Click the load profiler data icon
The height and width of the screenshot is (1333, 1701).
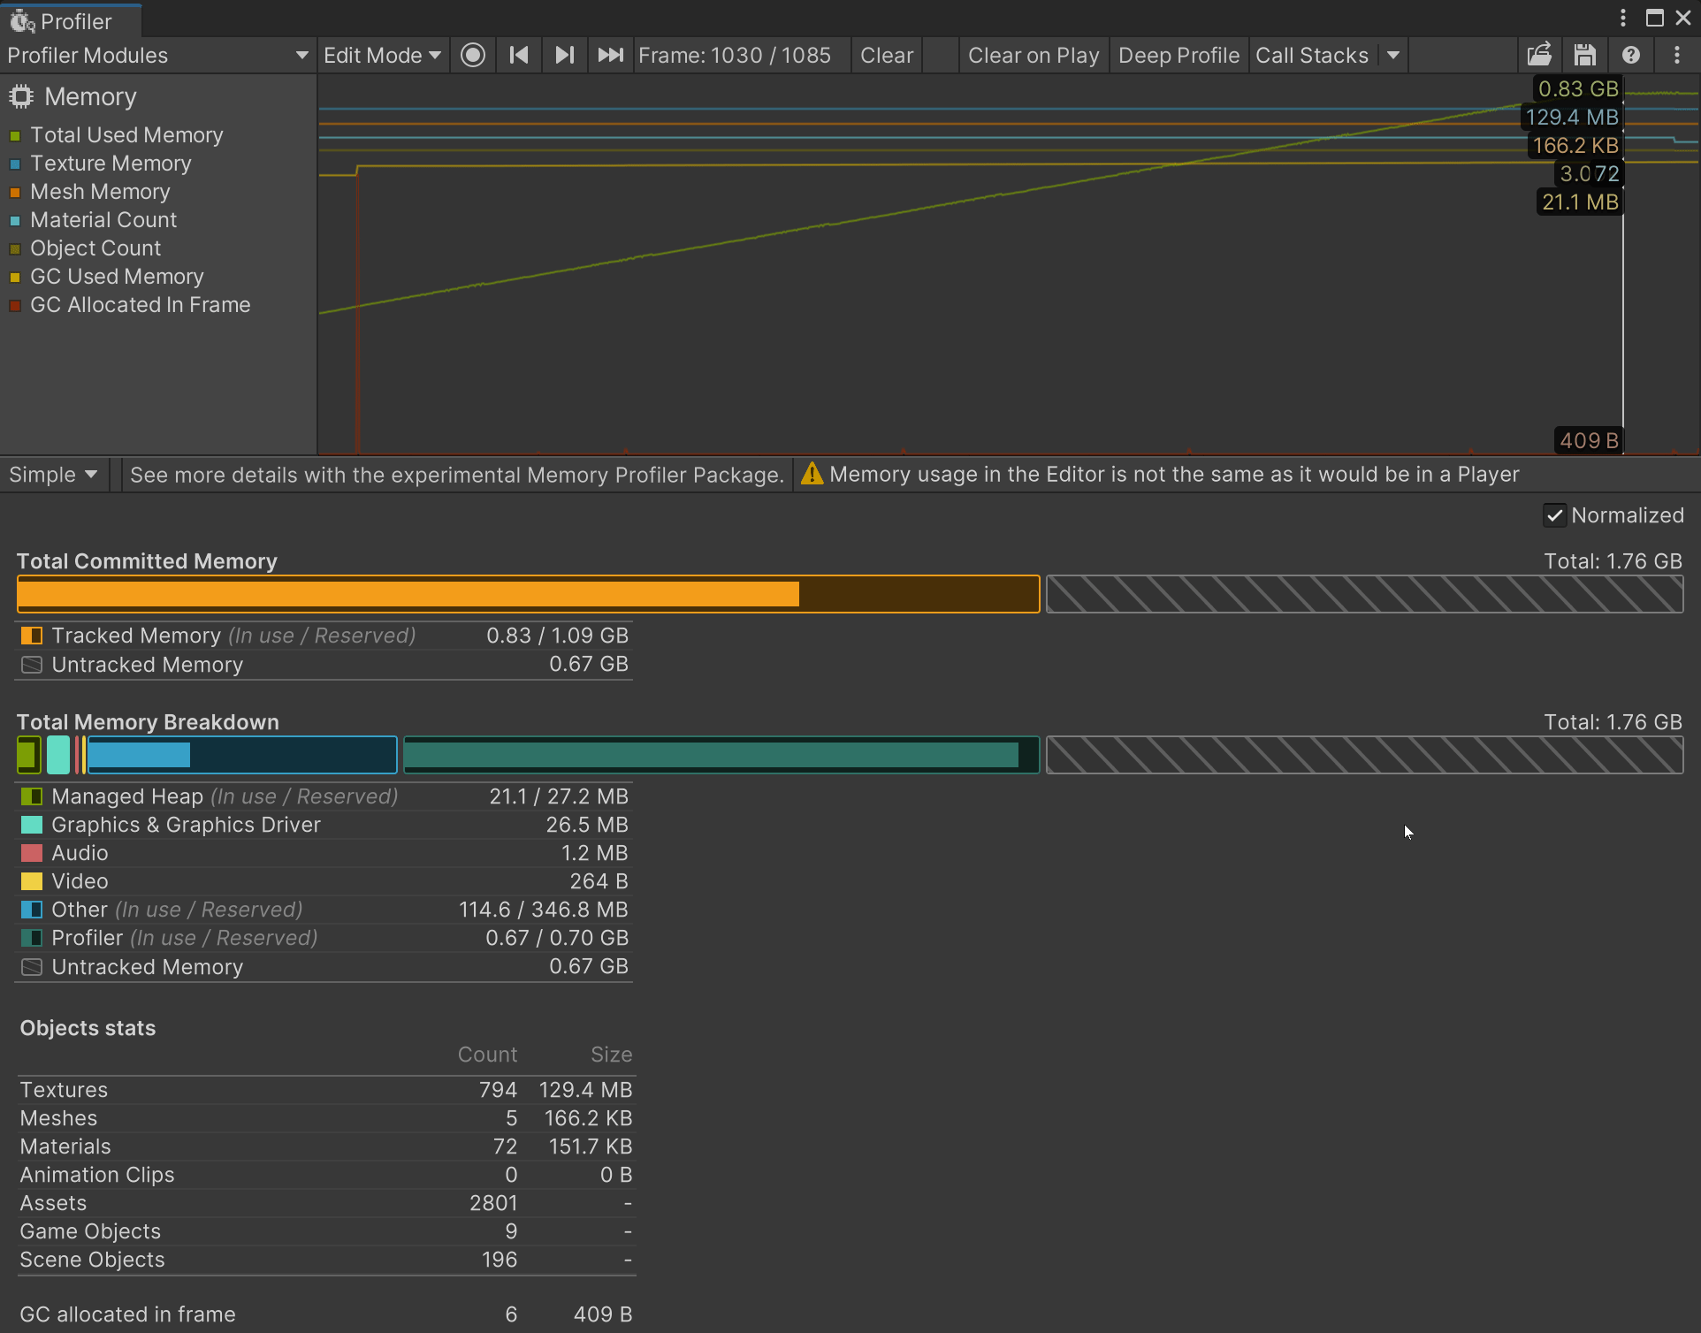pyautogui.click(x=1539, y=56)
